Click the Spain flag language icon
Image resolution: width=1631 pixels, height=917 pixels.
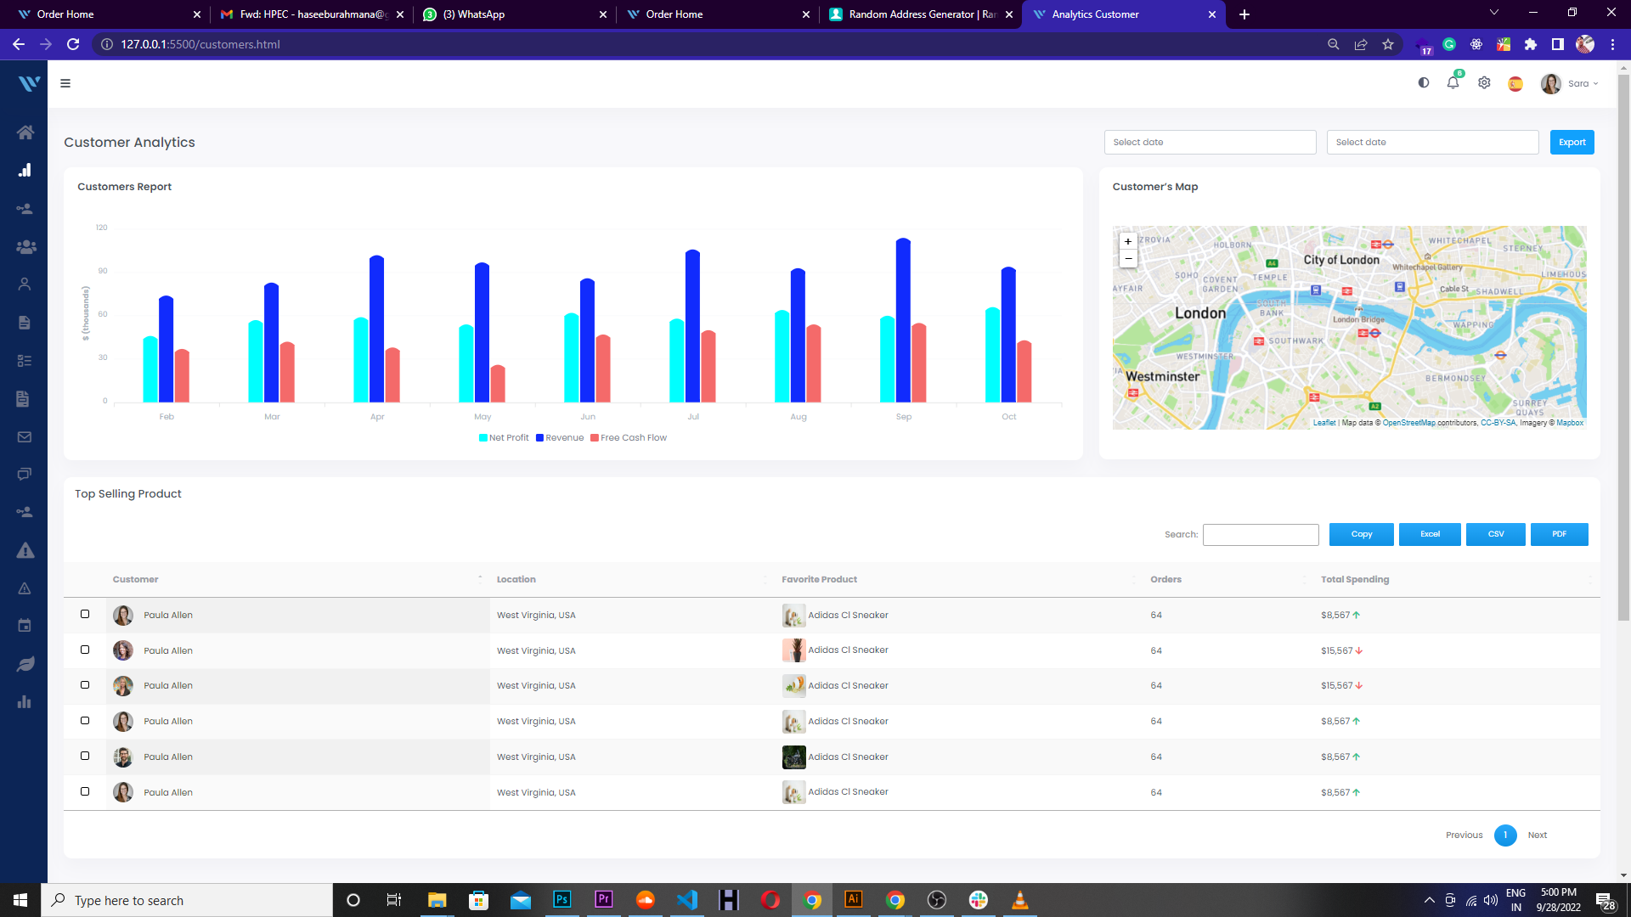click(x=1515, y=84)
